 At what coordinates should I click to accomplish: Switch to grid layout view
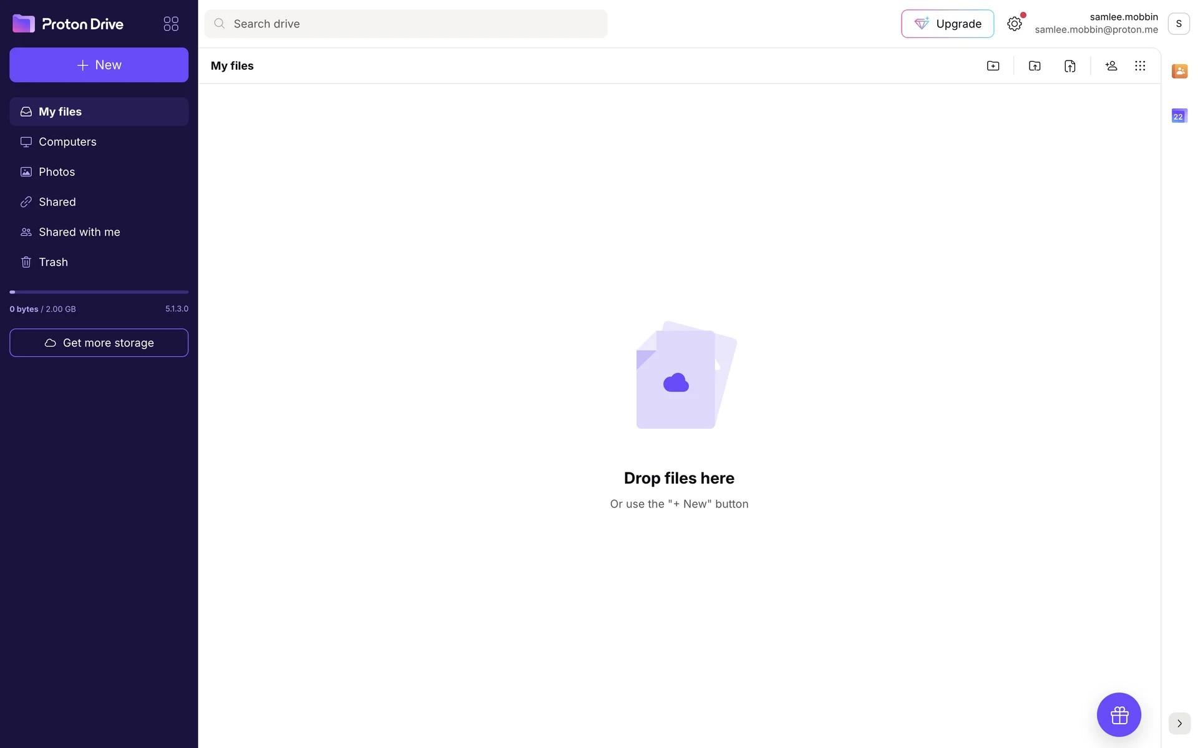click(1140, 66)
